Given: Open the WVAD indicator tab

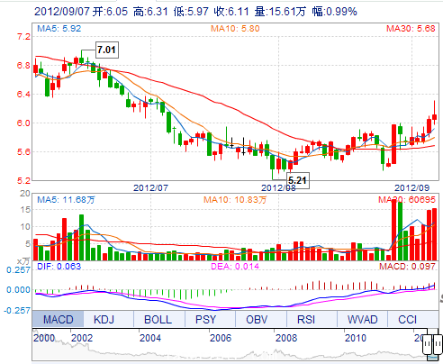Looking at the screenshot, I should click(x=362, y=319).
